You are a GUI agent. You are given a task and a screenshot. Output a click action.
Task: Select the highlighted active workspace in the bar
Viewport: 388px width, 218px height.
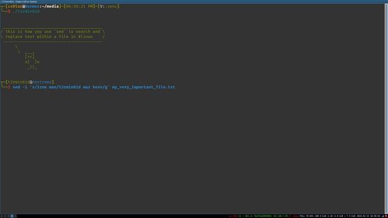tap(12, 216)
